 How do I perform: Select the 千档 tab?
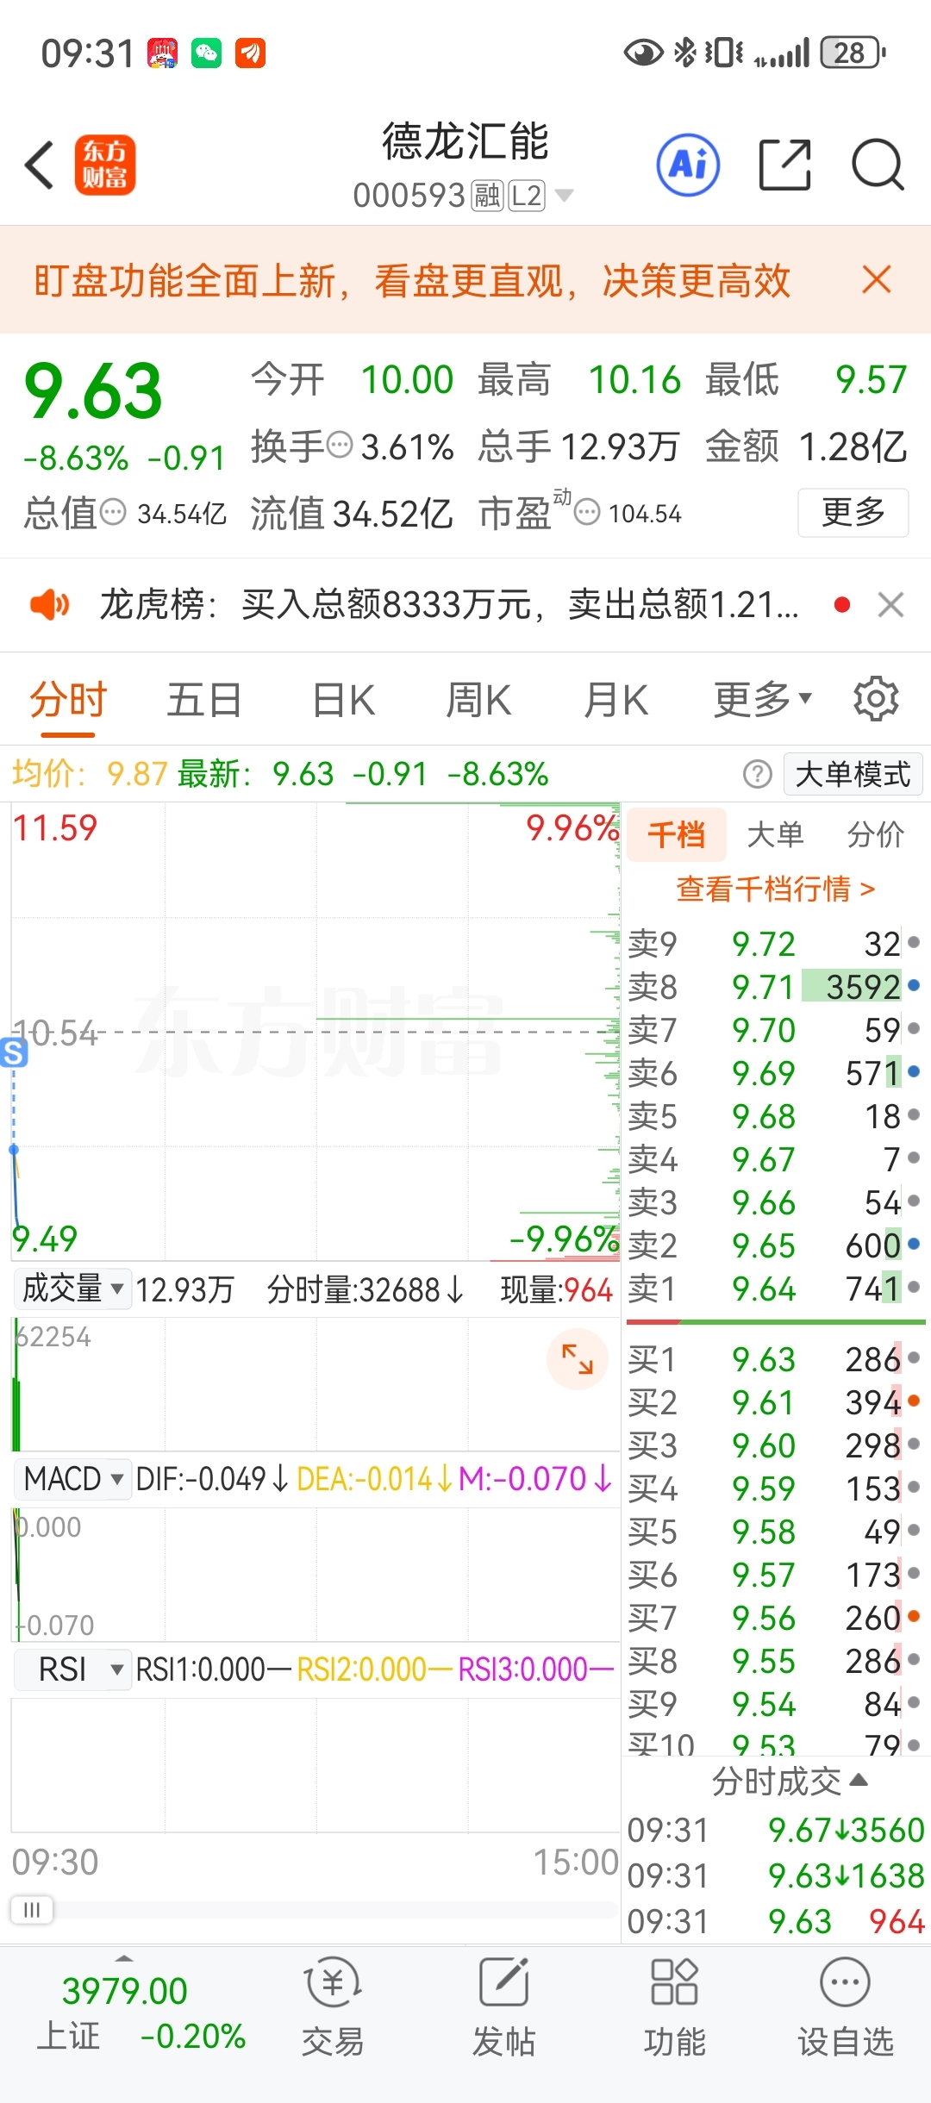pos(677,834)
